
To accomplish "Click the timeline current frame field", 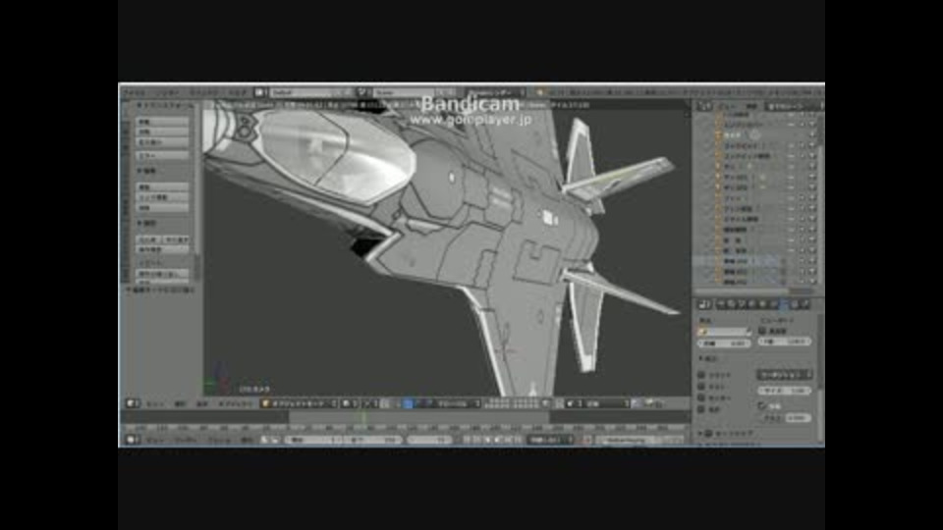I will (x=429, y=440).
